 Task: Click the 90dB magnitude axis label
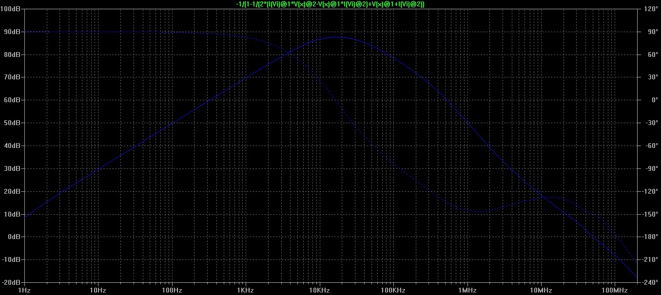[12, 32]
